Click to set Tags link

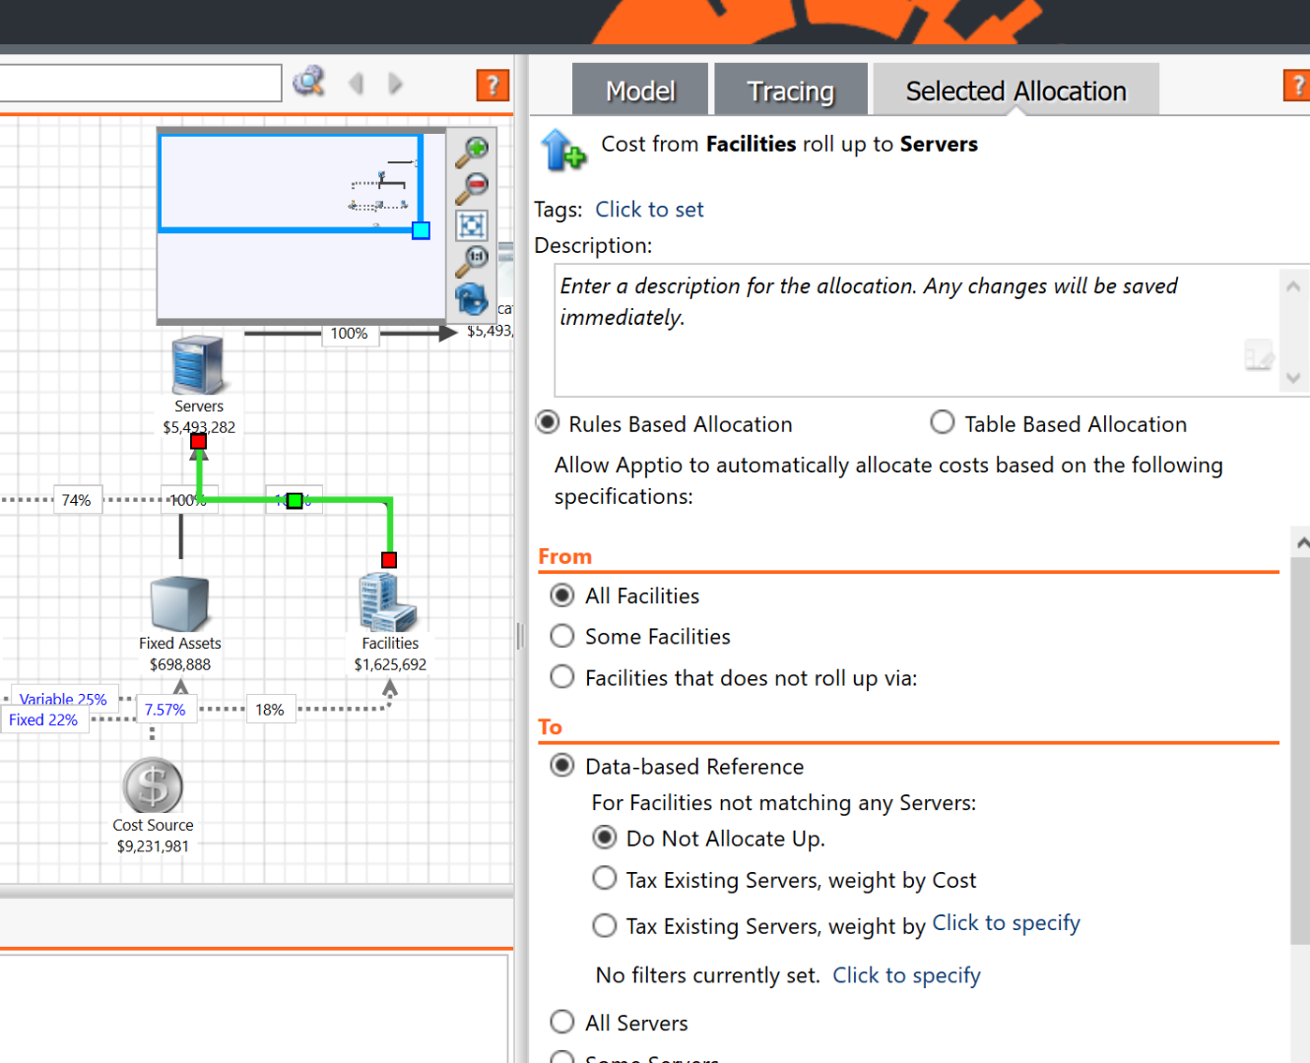pyautogui.click(x=649, y=209)
